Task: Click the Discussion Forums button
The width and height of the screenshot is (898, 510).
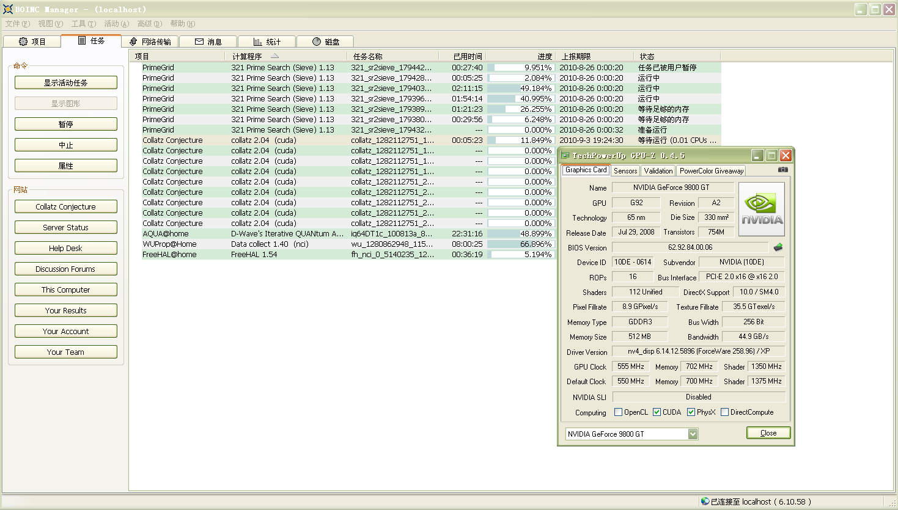Action: (x=66, y=269)
